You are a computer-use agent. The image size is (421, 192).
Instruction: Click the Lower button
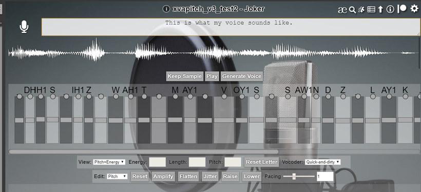[x=252, y=177]
